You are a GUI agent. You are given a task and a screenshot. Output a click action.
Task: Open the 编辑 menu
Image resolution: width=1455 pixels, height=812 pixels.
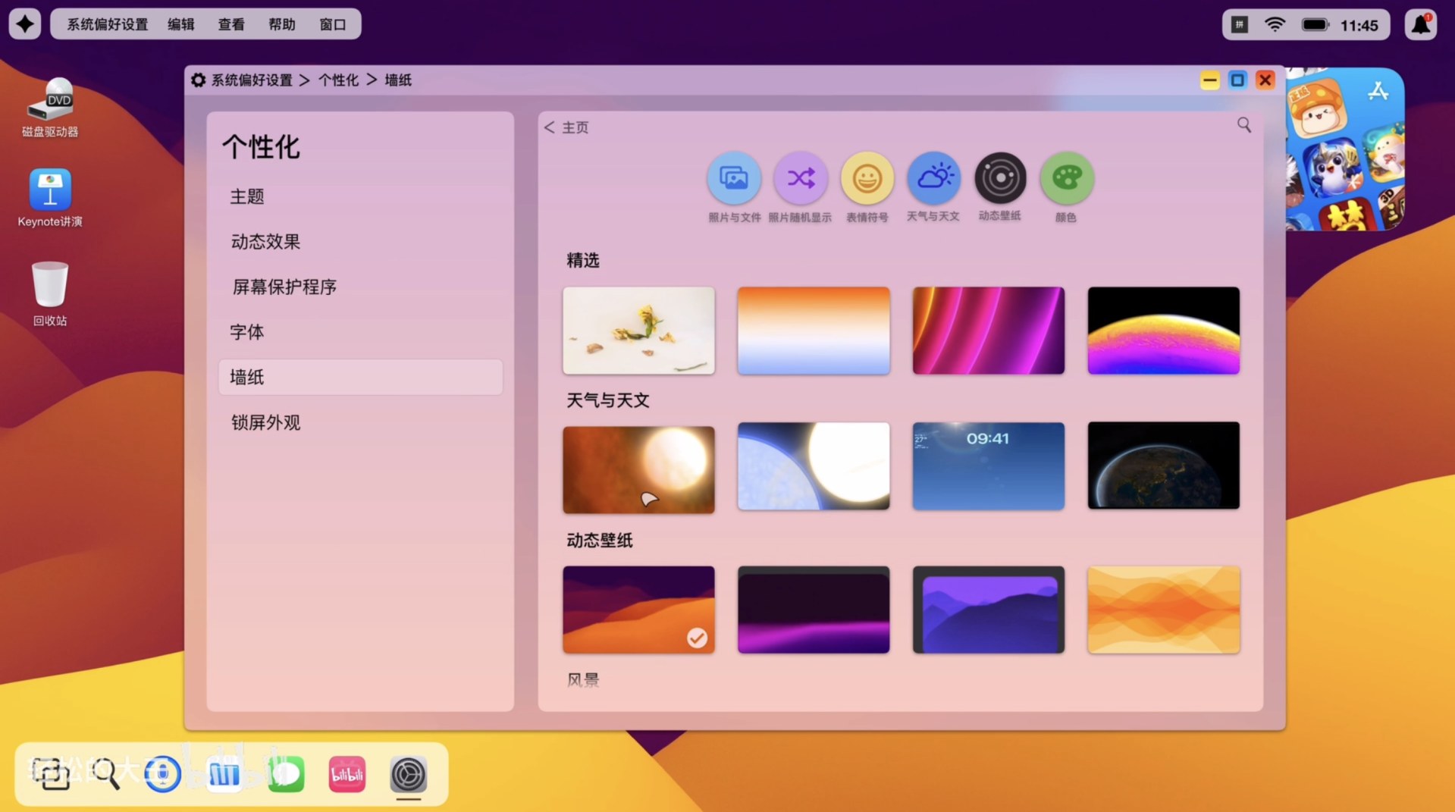tap(181, 24)
